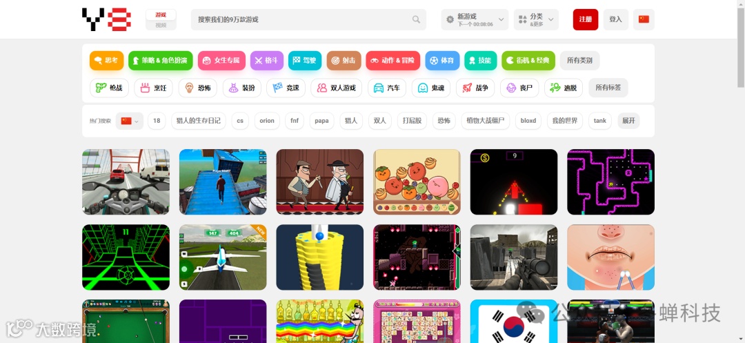Image resolution: width=745 pixels, height=343 pixels.
Task: Select the 枪战 gun tag
Action: [109, 88]
